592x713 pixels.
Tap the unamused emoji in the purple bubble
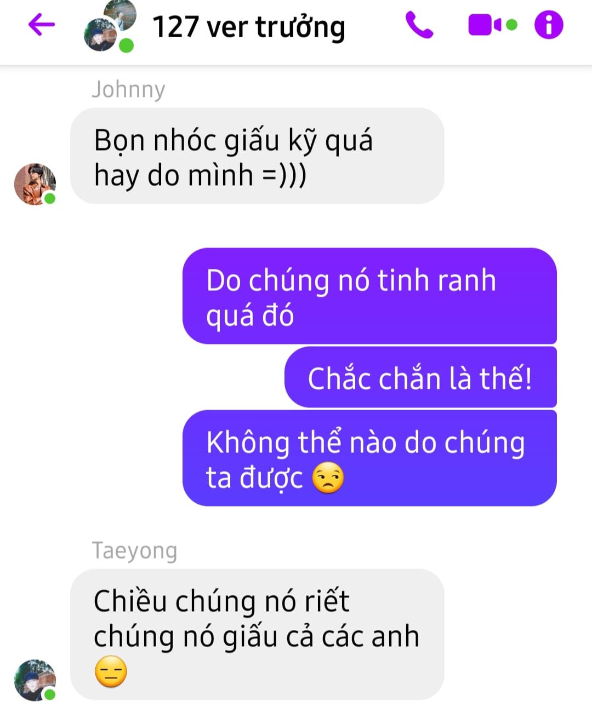point(328,478)
